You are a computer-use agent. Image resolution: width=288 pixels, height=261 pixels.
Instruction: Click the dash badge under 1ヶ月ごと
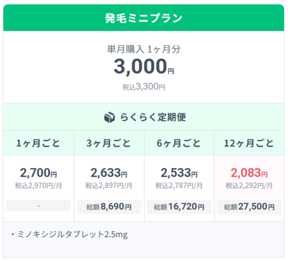[x=38, y=206]
